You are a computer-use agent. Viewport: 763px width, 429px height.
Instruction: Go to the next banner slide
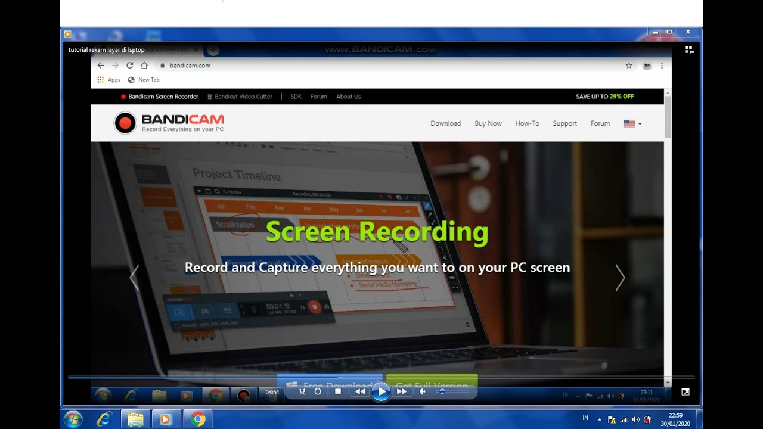click(621, 278)
